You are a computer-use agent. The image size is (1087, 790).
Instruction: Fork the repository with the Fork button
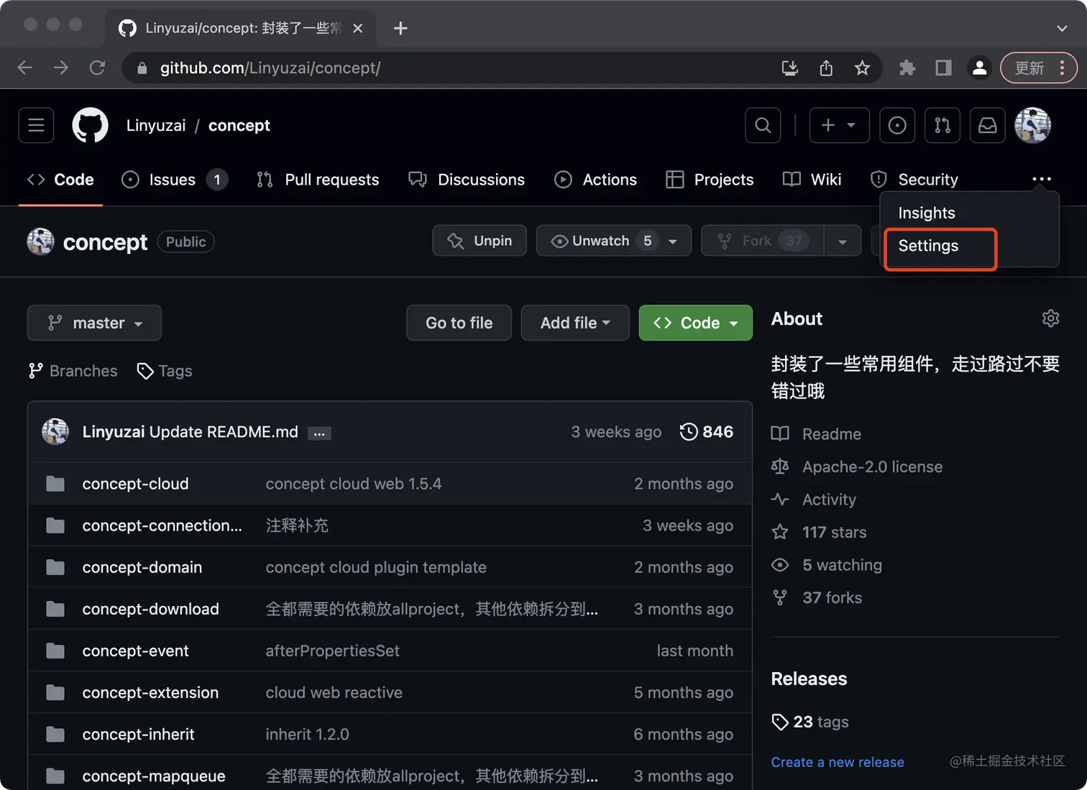763,241
